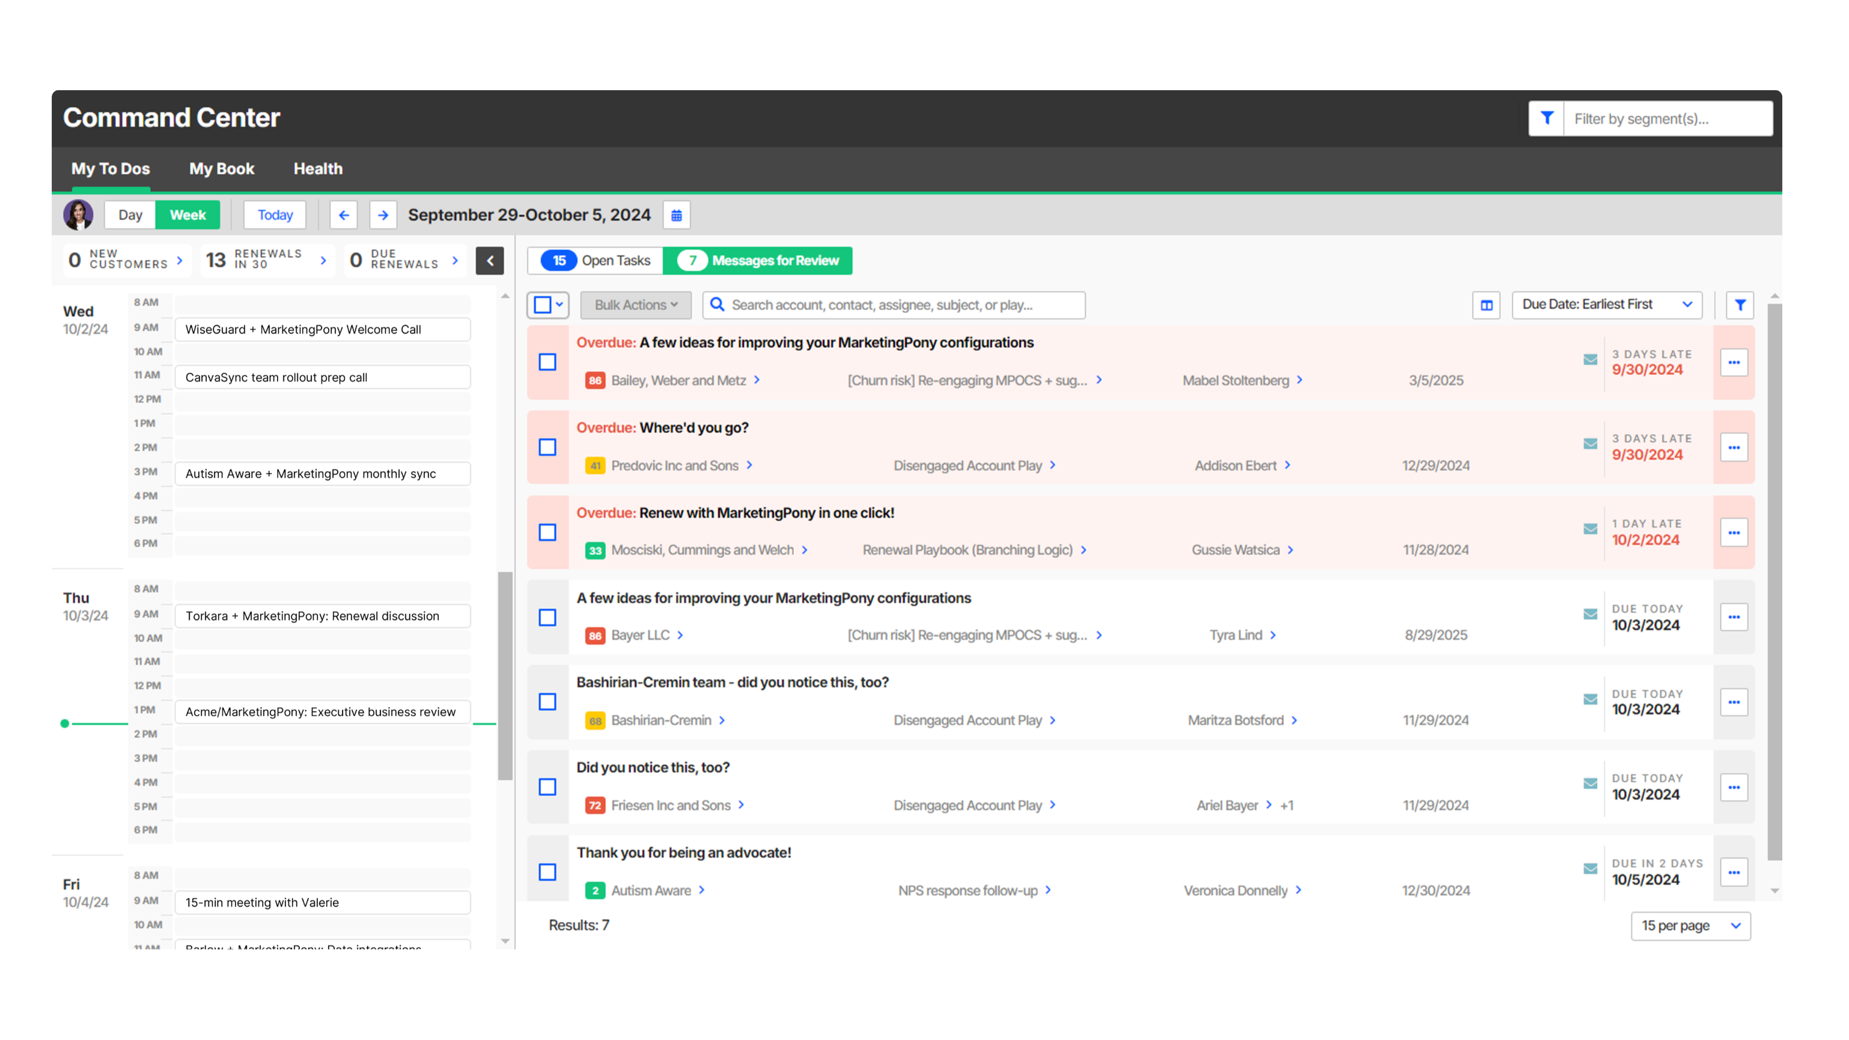Open task list filter funnel icon
Viewport: 1849px width, 1040px height.
tap(1740, 305)
